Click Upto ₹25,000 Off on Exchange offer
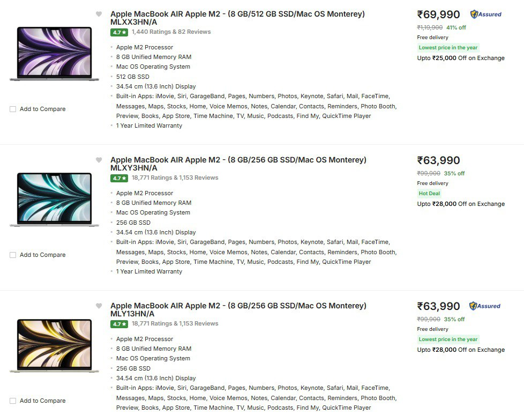This screenshot has height=414, width=524. (461, 58)
